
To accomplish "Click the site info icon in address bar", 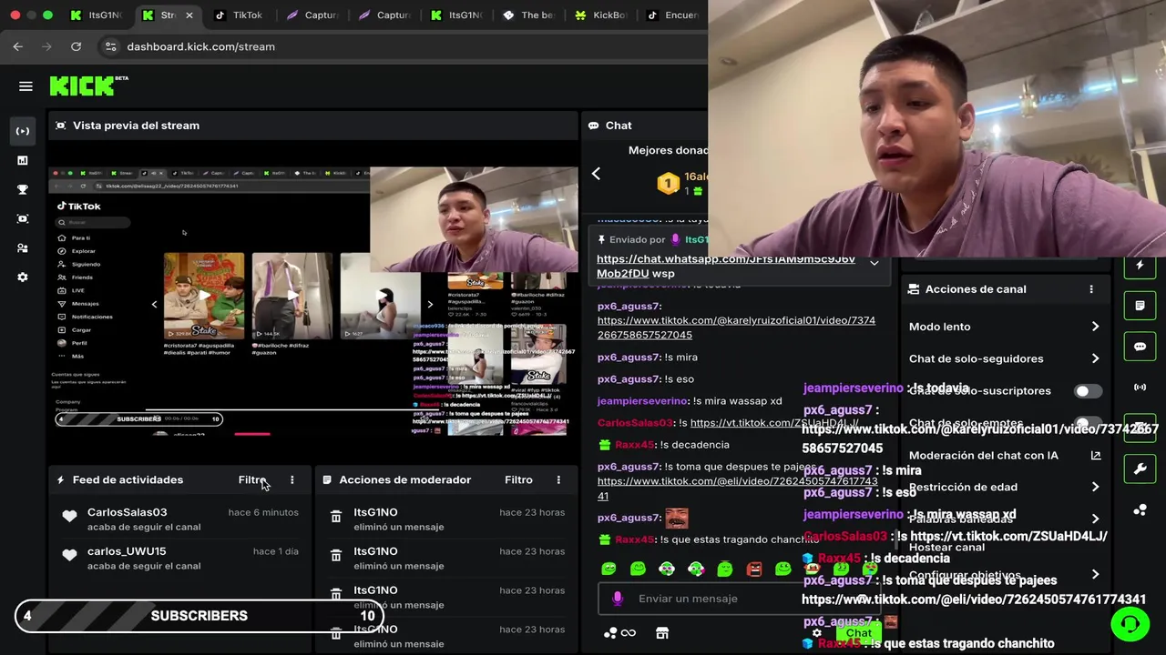I will (110, 46).
